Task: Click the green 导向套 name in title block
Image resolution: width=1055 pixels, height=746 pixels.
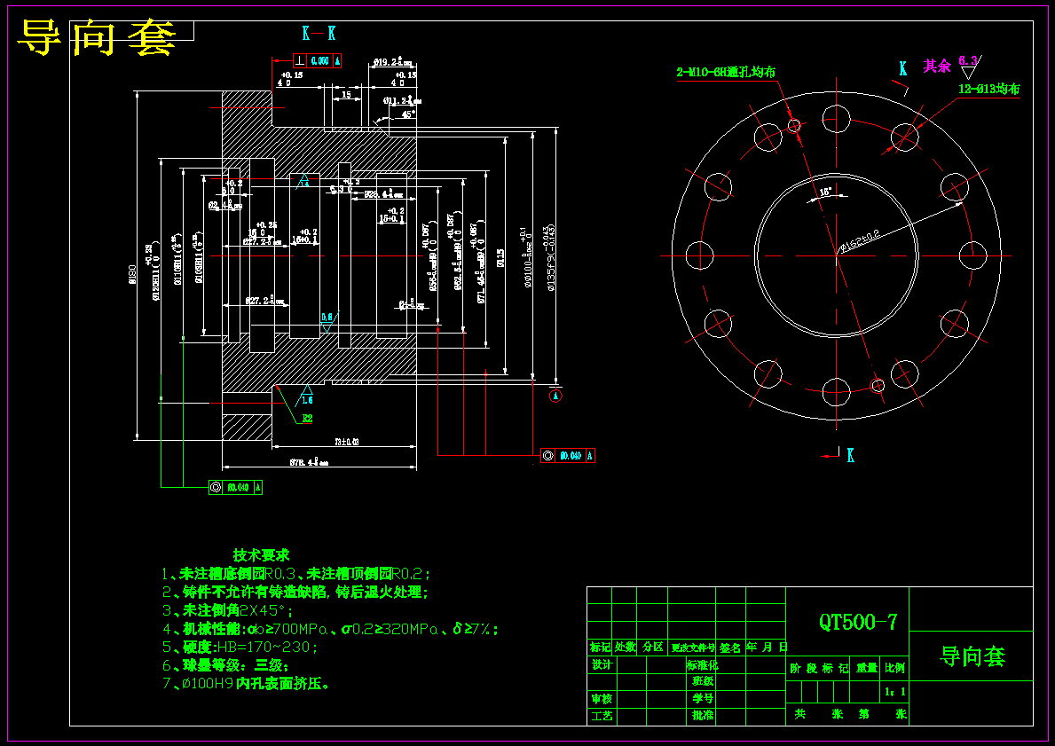Action: tap(972, 656)
